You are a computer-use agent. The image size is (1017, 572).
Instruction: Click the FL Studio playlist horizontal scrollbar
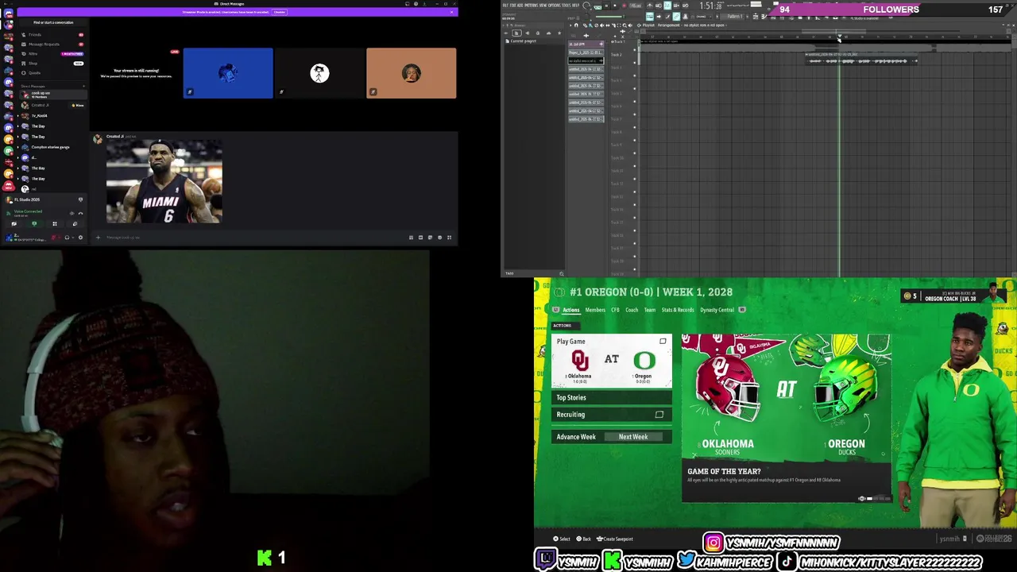(x=833, y=31)
